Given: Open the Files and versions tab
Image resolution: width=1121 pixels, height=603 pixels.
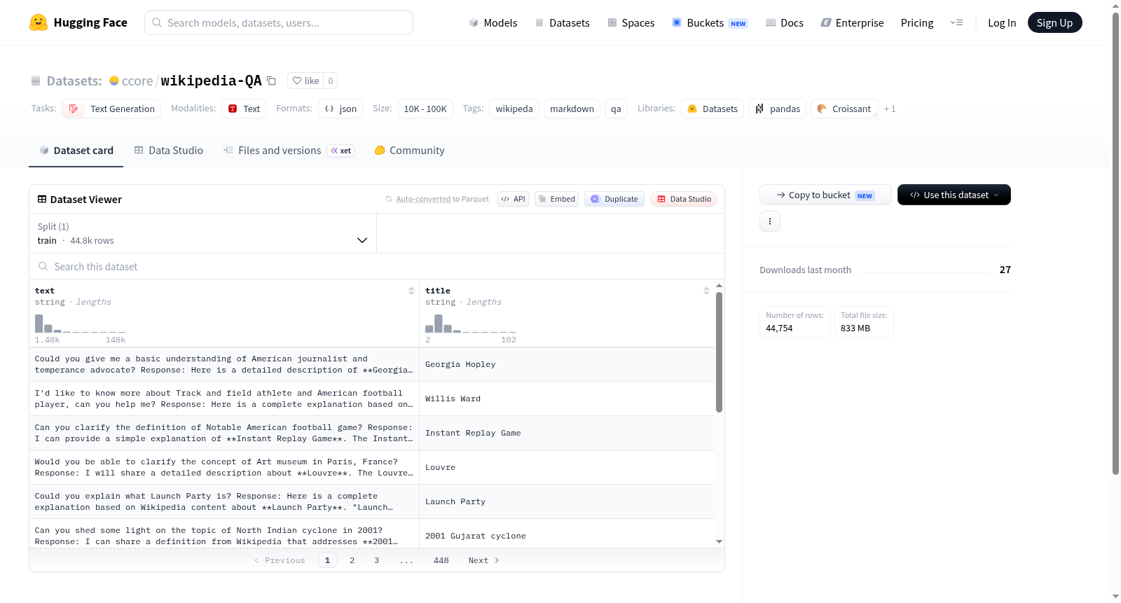Looking at the screenshot, I should point(289,150).
